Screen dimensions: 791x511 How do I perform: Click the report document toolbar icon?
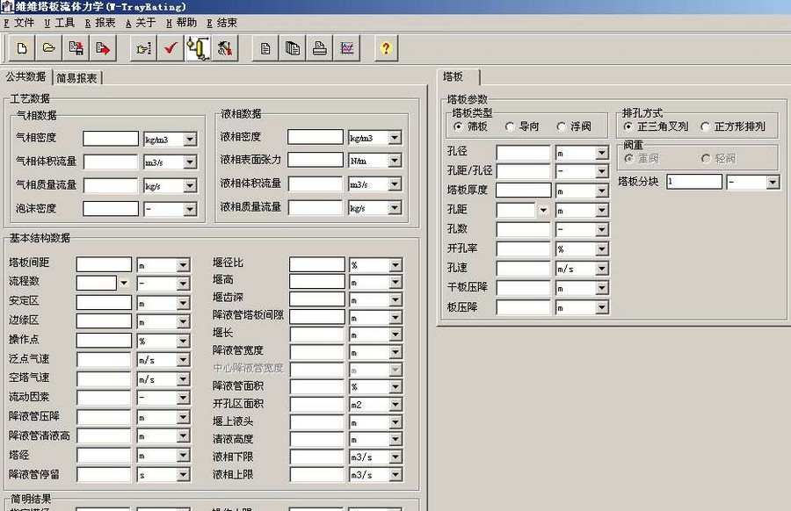[265, 48]
